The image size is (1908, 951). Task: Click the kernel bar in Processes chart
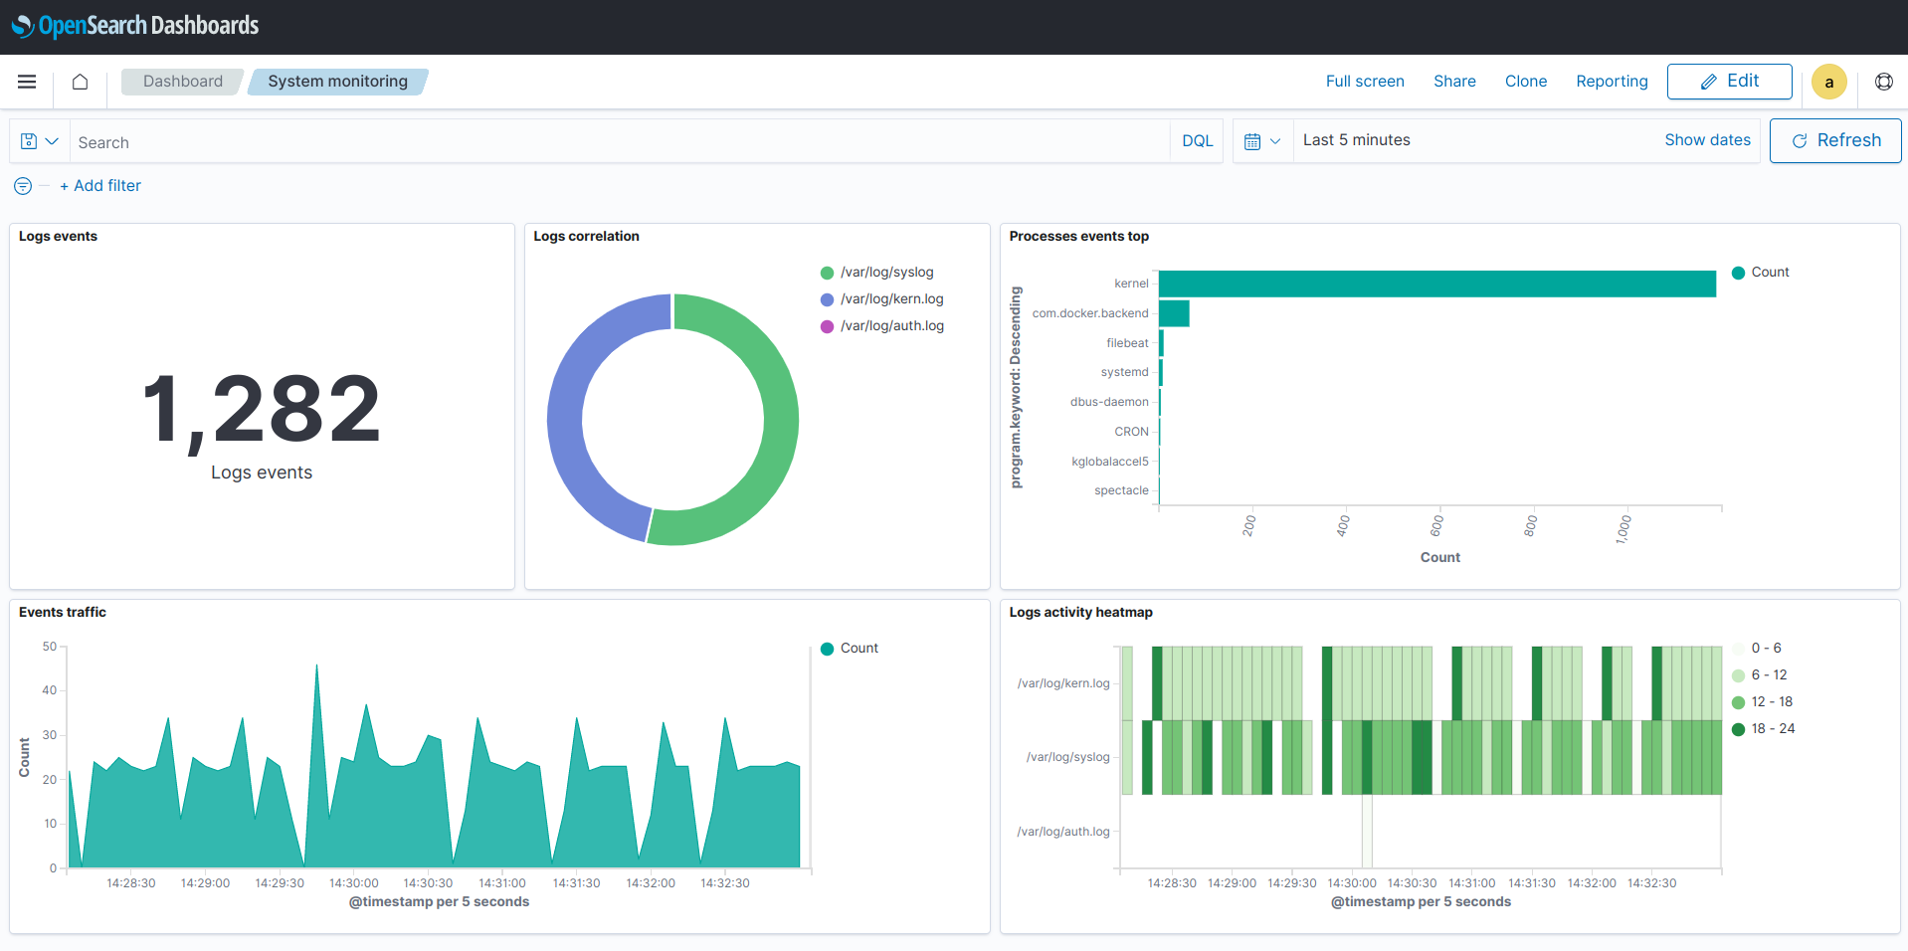point(1437,284)
